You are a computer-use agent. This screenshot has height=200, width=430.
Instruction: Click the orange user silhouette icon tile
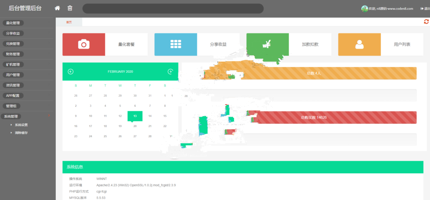(x=359, y=44)
